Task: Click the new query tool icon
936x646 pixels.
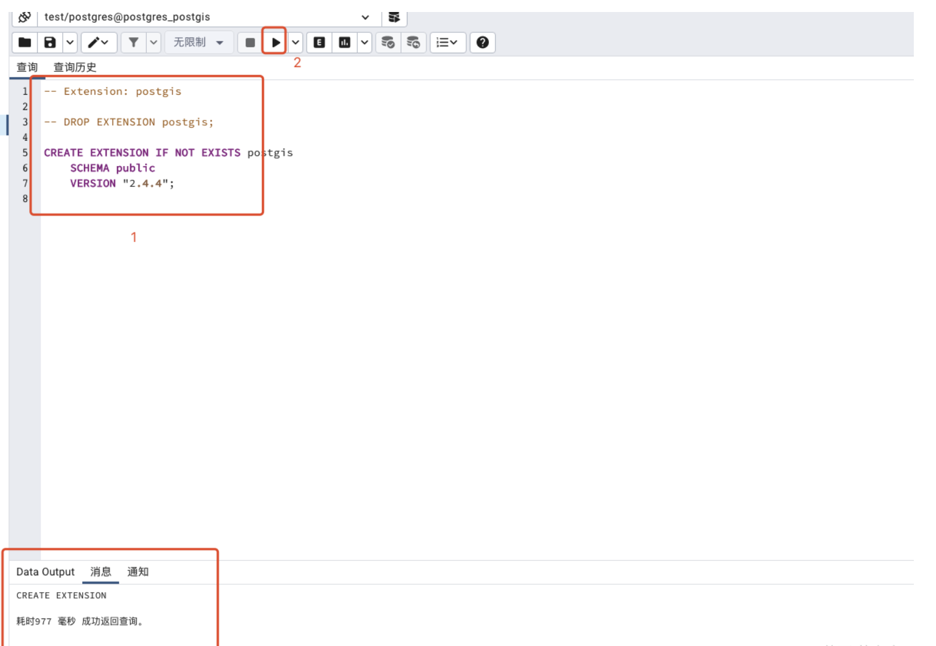Action: coord(394,17)
